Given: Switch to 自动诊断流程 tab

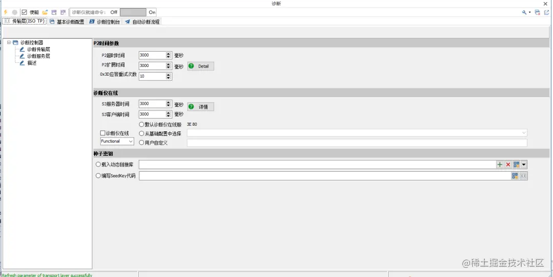Looking at the screenshot, I should (x=142, y=21).
